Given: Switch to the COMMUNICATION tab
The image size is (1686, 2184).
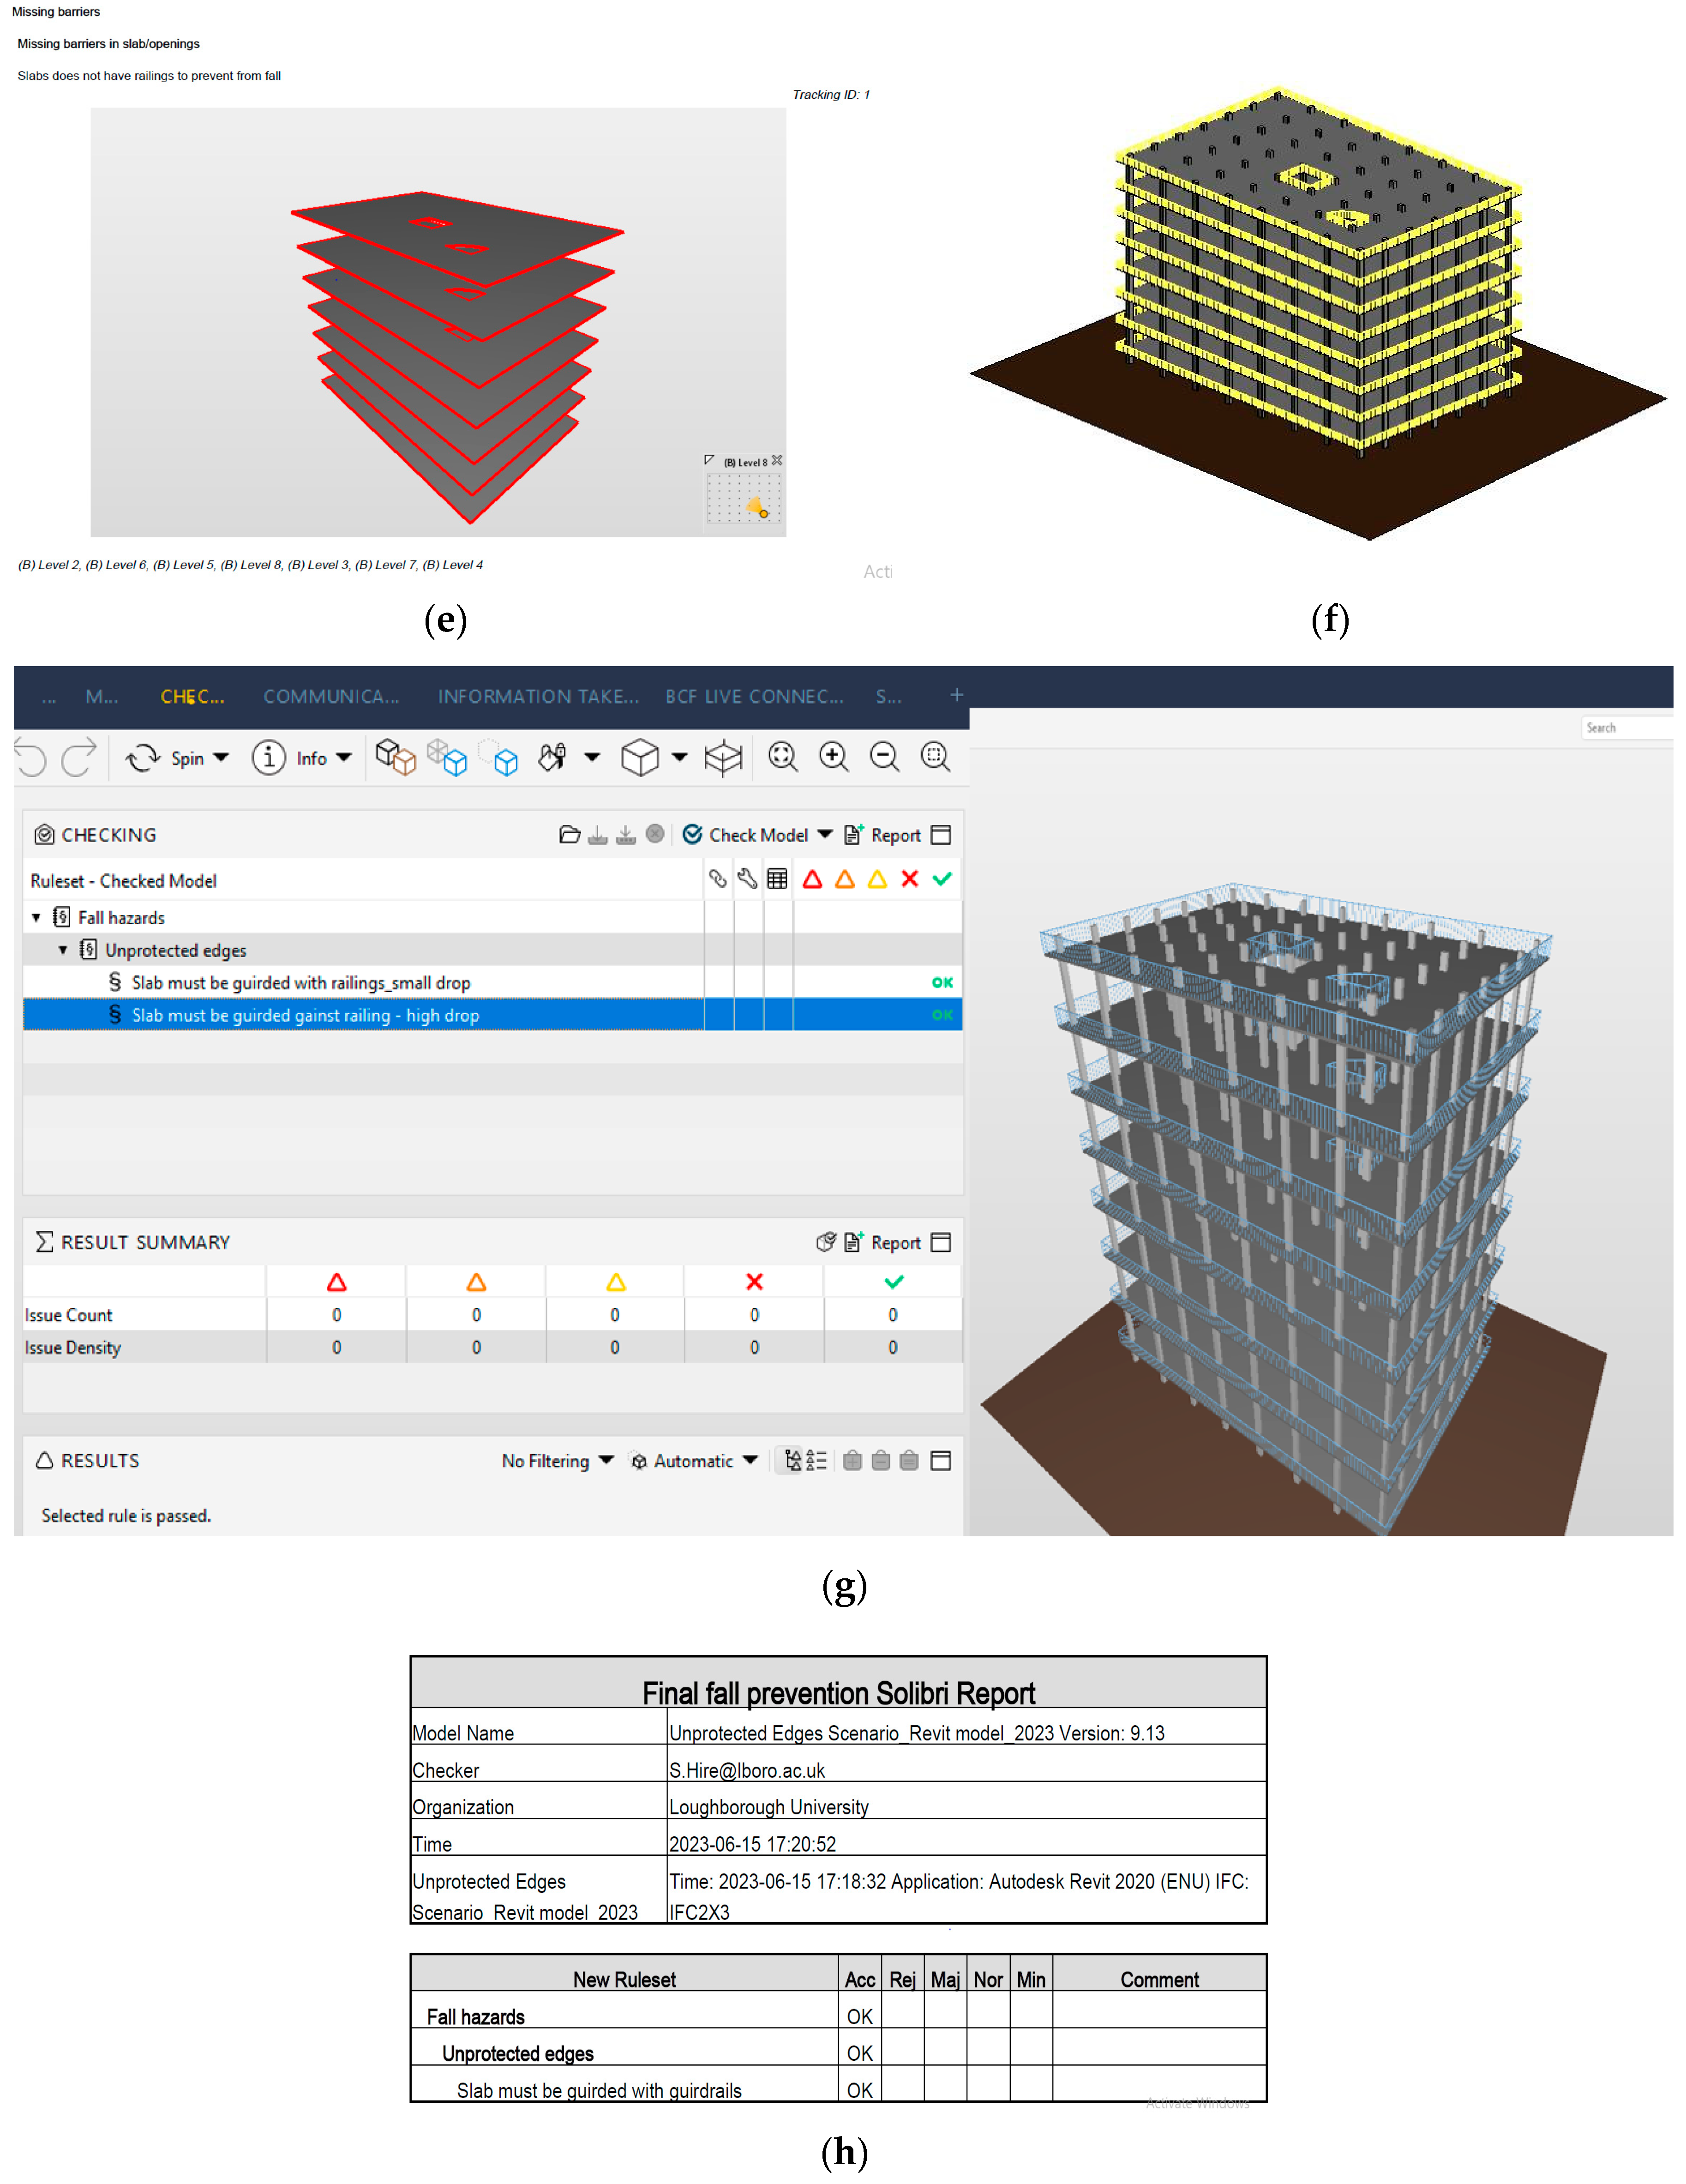Looking at the screenshot, I should tap(331, 697).
